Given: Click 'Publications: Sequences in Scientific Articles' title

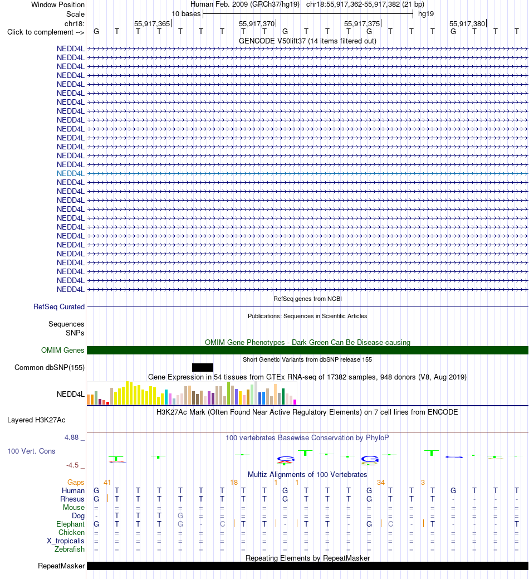Looking at the screenshot, I should [307, 316].
